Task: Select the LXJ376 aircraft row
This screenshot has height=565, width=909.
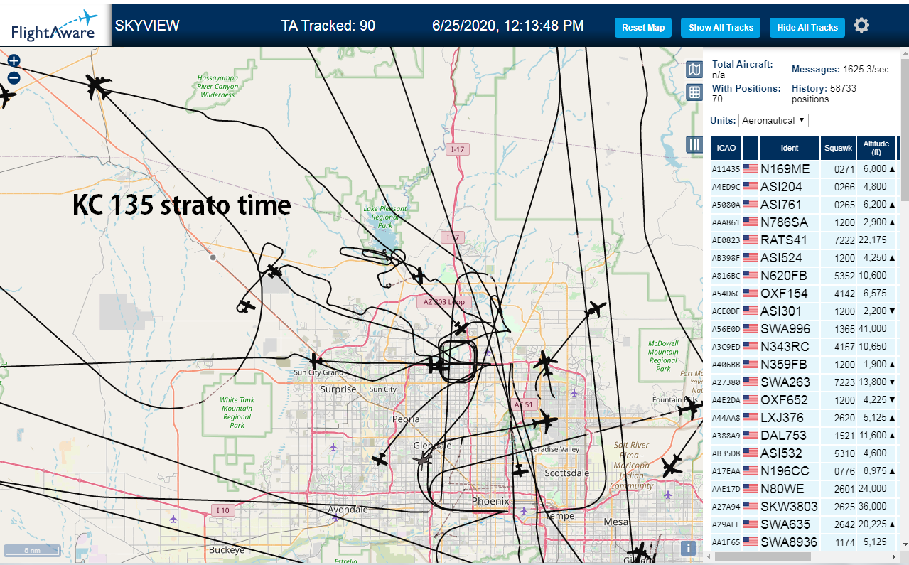Action: point(804,418)
